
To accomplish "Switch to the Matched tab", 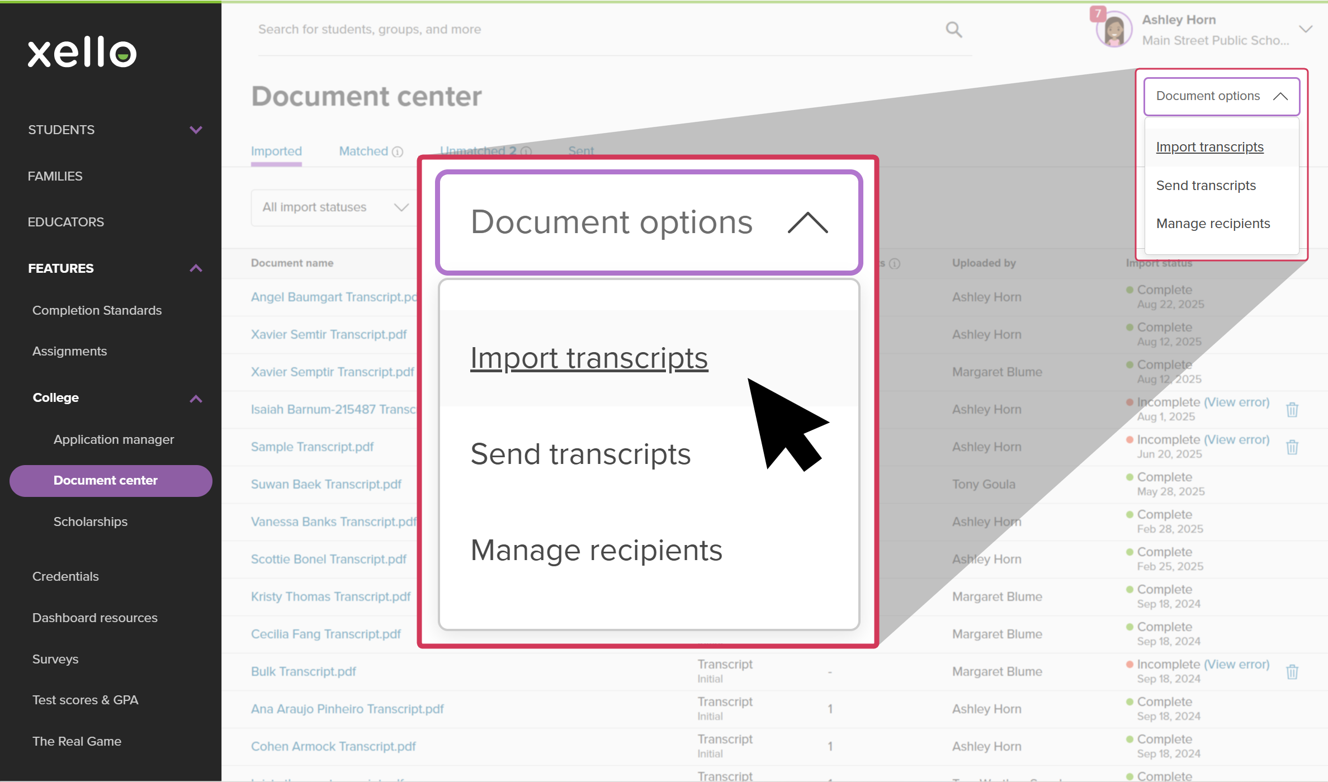I will (363, 151).
